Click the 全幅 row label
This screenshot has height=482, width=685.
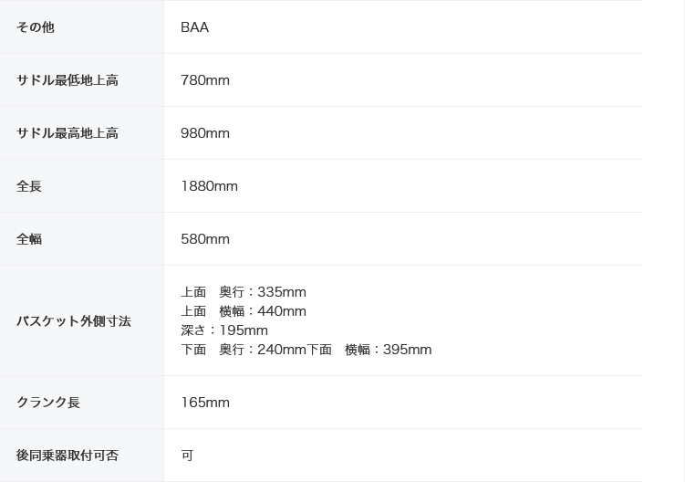click(29, 239)
